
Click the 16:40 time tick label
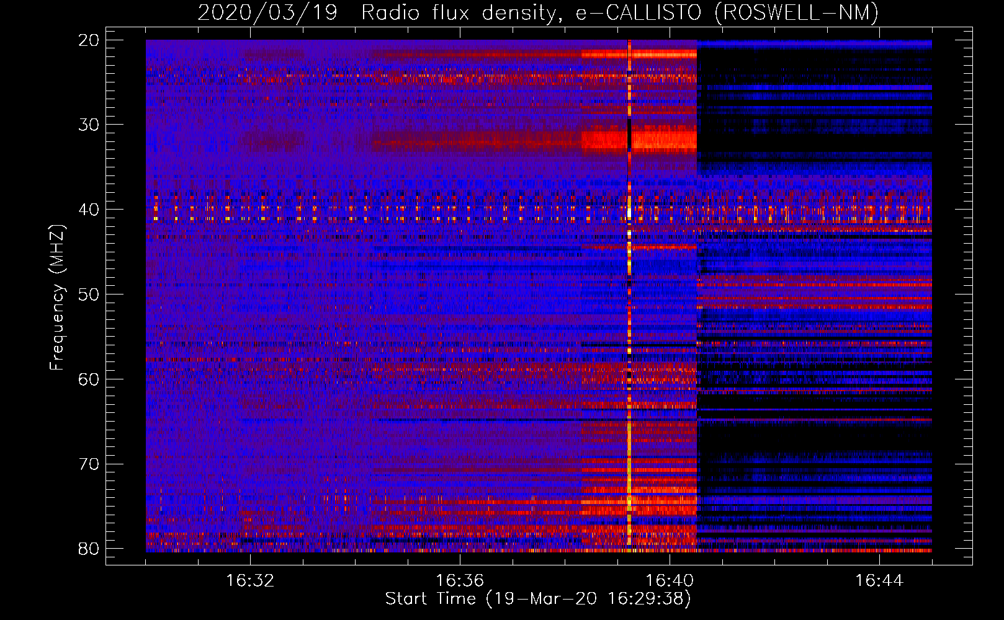(670, 581)
